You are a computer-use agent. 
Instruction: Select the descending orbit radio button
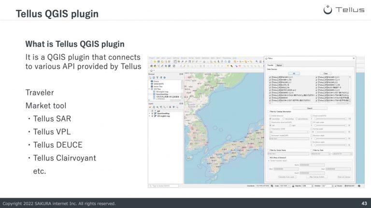coord(284,119)
